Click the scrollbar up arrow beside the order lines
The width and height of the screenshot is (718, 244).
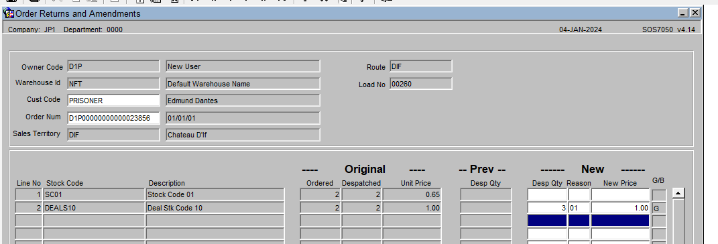click(678, 194)
